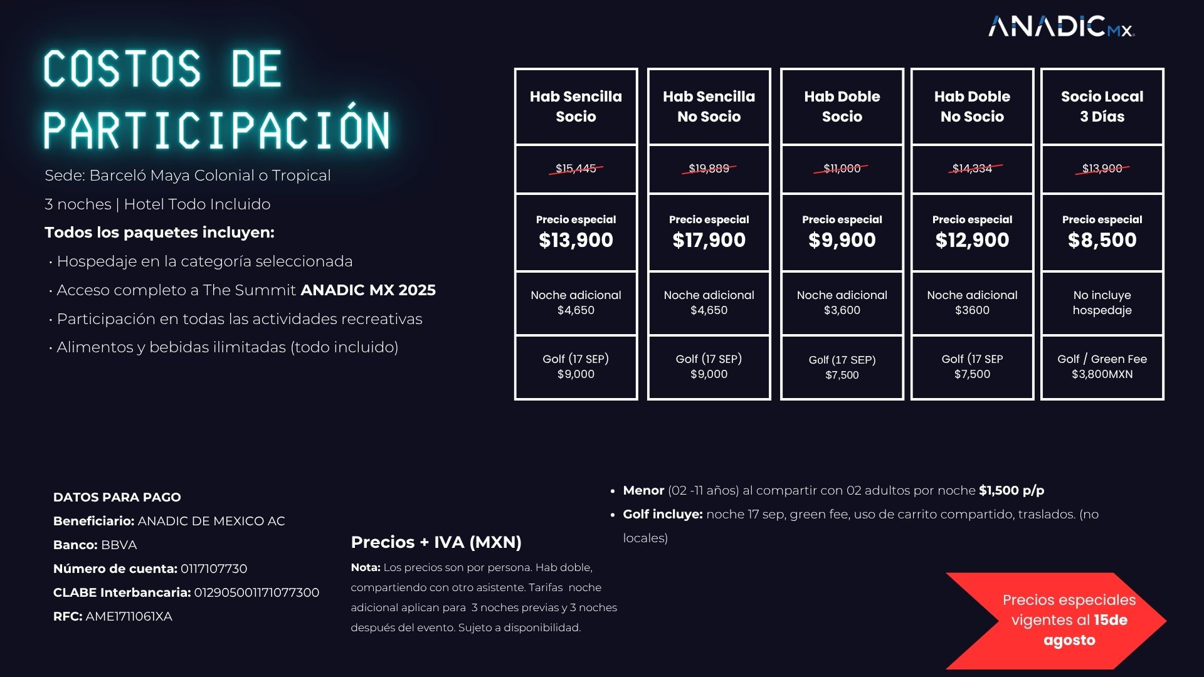Click the Número de cuenta value

coord(214,569)
